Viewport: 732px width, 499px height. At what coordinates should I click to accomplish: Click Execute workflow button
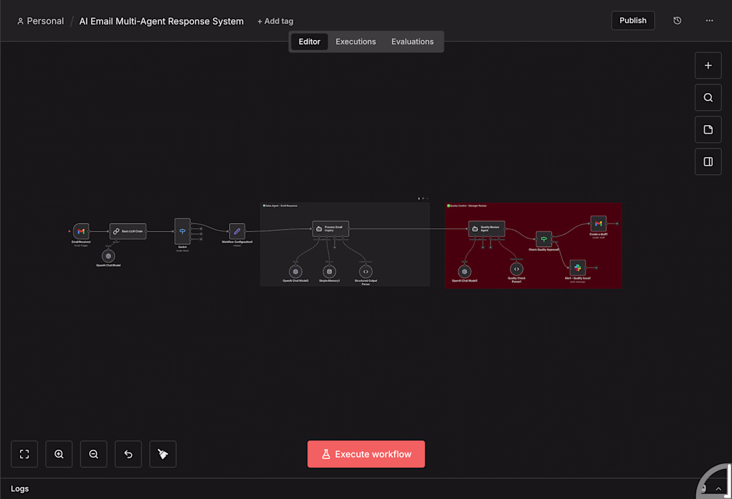coord(366,454)
